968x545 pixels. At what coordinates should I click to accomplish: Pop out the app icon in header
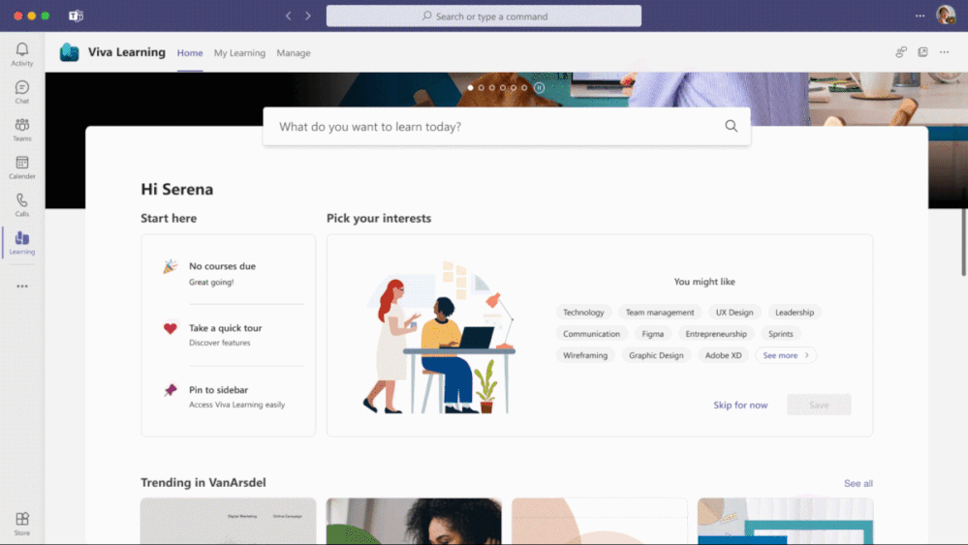(922, 52)
